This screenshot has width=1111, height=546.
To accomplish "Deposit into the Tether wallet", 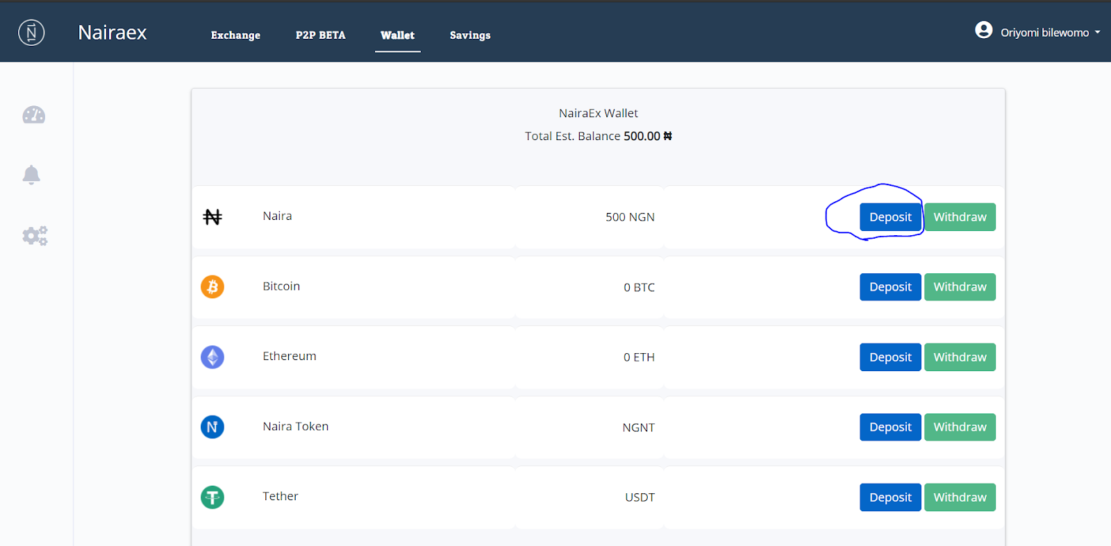I will pyautogui.click(x=890, y=497).
